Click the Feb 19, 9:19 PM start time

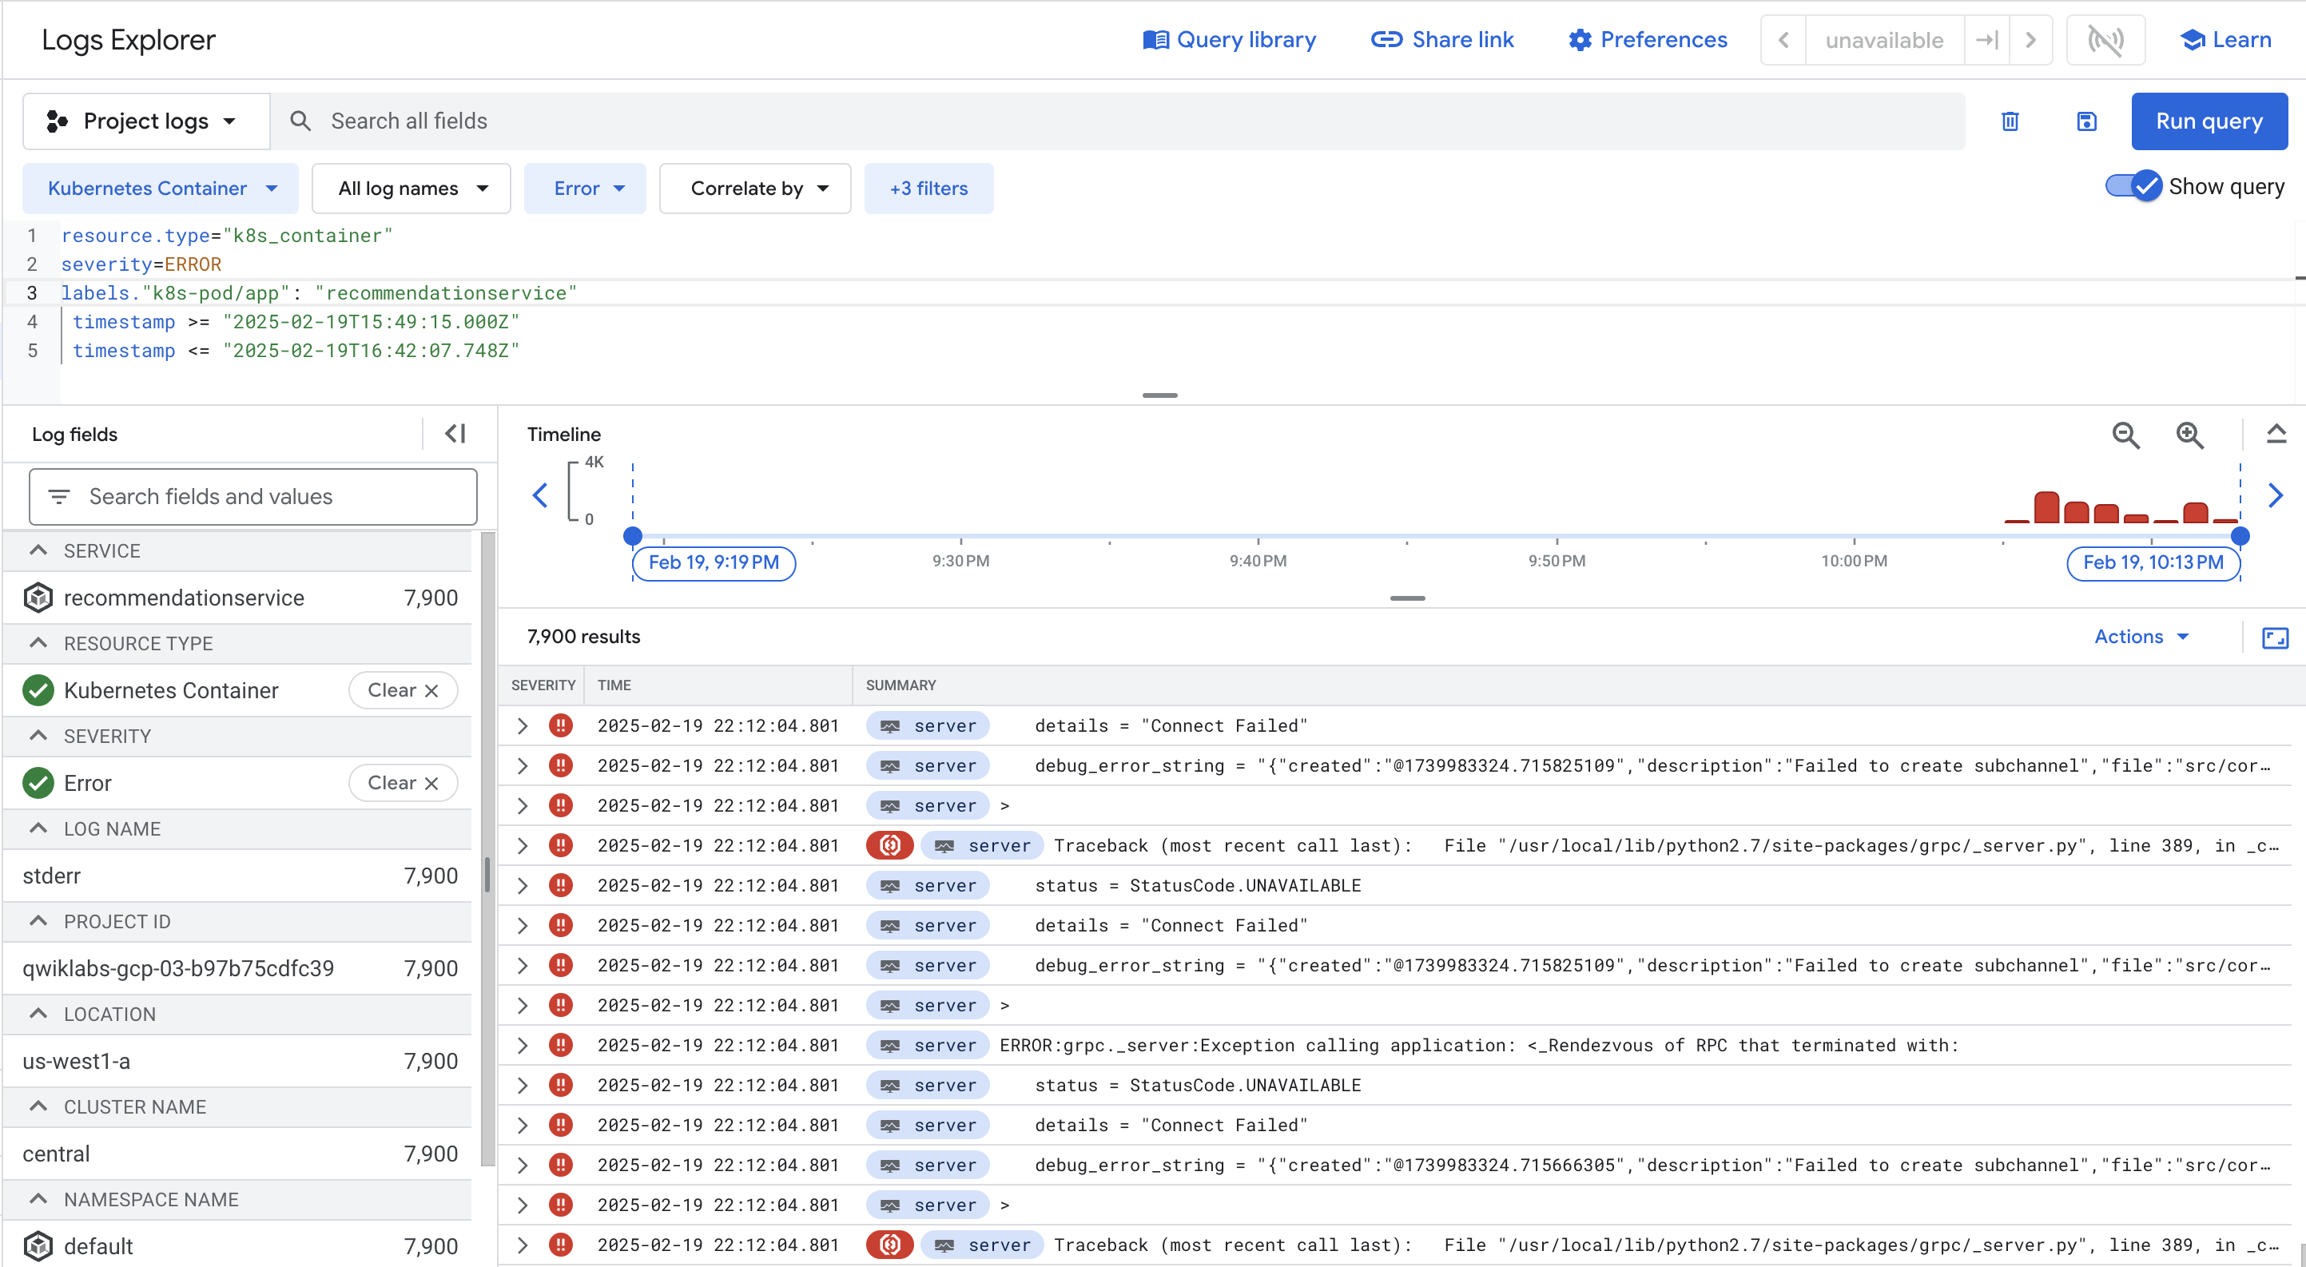[714, 563]
